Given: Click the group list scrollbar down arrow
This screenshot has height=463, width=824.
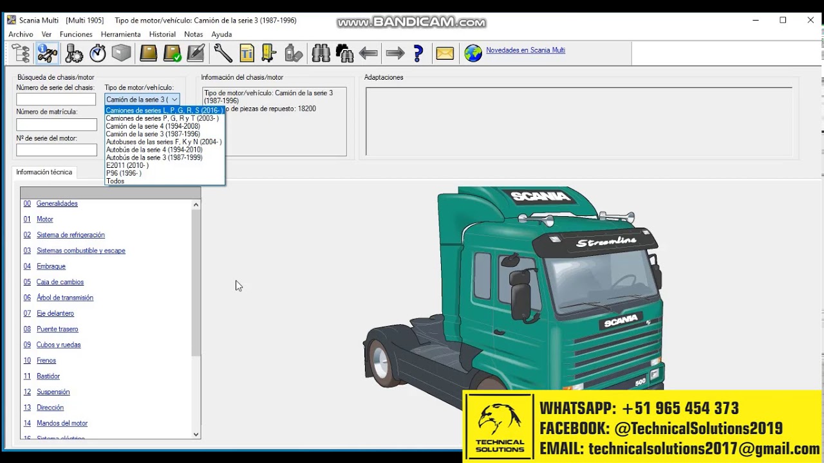Looking at the screenshot, I should (196, 435).
